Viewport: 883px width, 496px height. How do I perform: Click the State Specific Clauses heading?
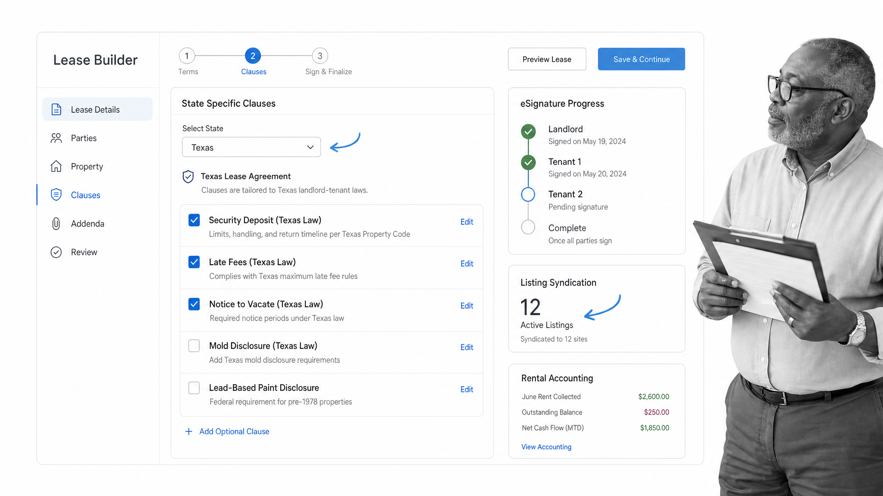(229, 103)
